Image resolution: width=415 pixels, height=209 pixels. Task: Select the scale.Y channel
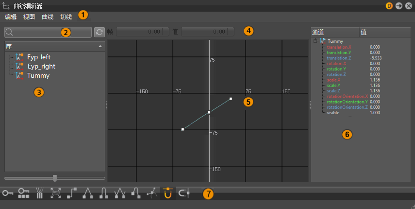pyautogui.click(x=333, y=85)
